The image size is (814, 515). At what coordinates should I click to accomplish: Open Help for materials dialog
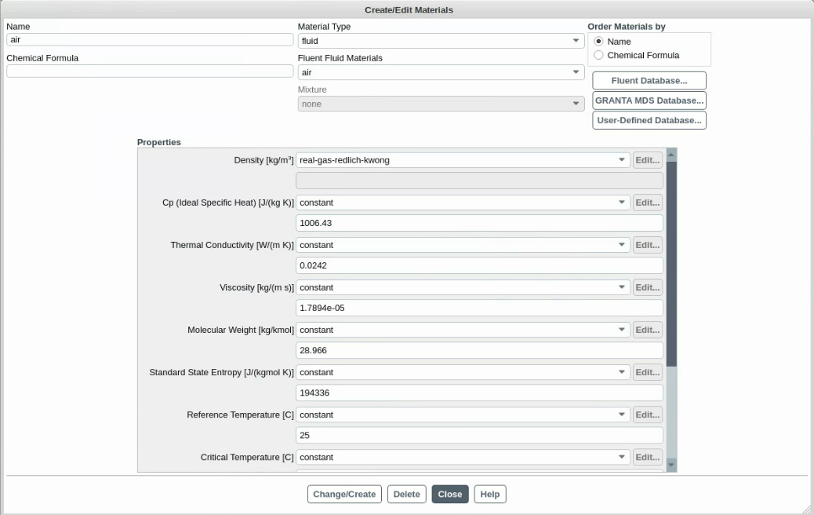click(x=490, y=495)
